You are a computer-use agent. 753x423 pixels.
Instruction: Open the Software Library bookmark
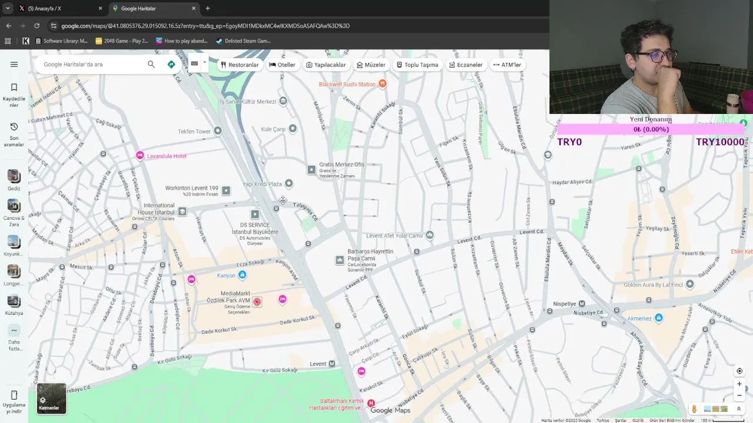tap(62, 41)
